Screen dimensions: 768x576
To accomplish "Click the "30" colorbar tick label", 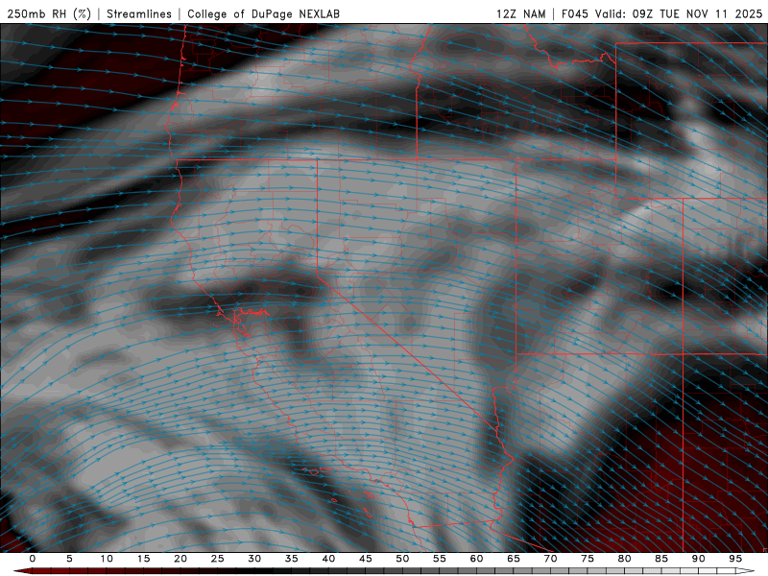I will (254, 559).
